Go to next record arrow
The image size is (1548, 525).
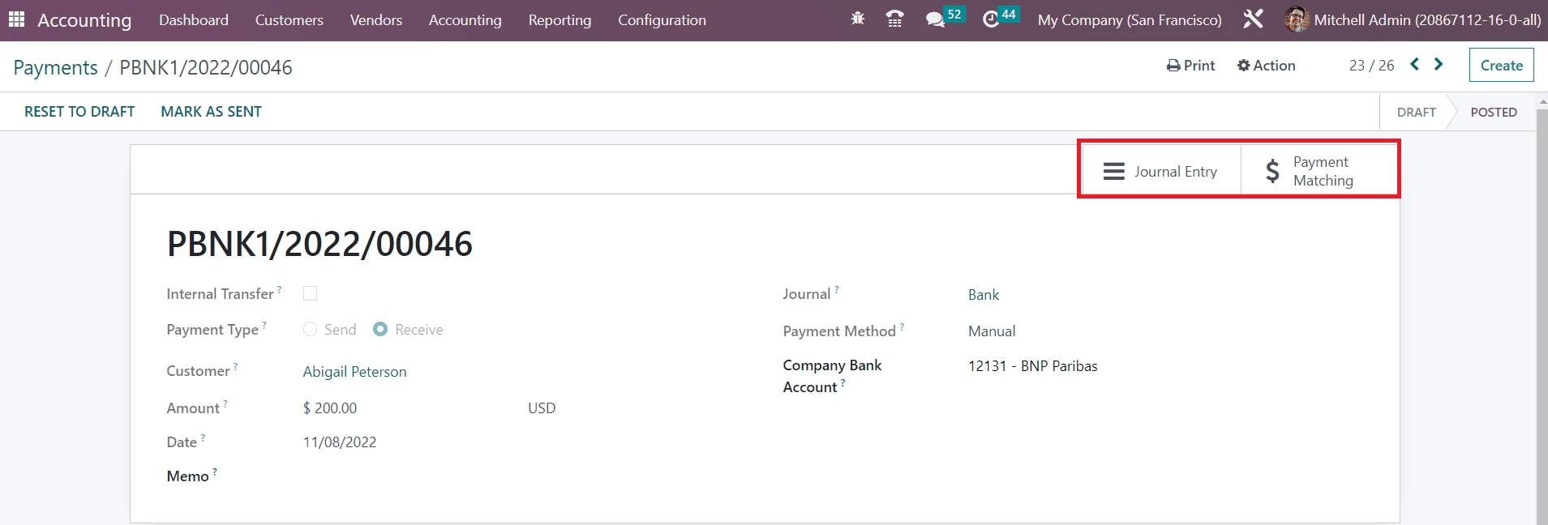pos(1439,65)
